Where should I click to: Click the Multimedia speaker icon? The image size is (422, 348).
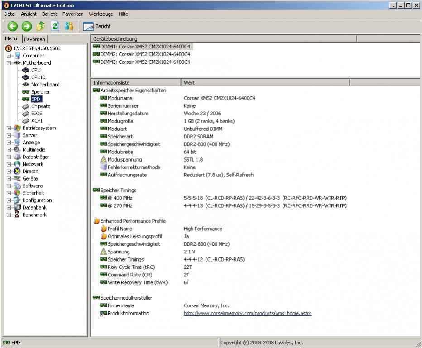tap(17, 149)
